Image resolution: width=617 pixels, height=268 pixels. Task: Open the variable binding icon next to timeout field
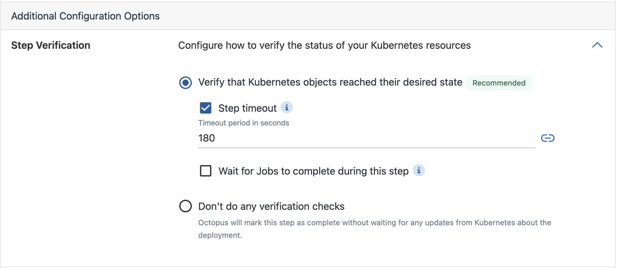point(548,138)
